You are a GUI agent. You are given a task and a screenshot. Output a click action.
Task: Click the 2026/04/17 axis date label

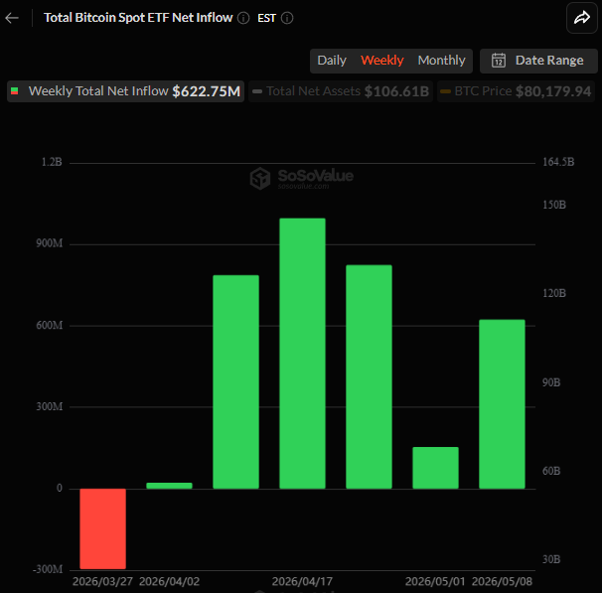(x=302, y=581)
